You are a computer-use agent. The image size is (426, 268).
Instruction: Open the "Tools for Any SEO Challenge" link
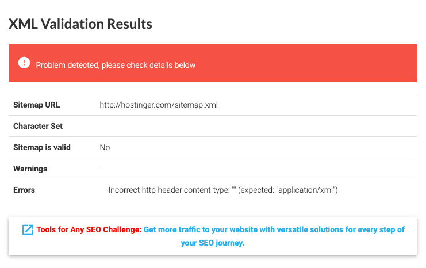click(89, 230)
